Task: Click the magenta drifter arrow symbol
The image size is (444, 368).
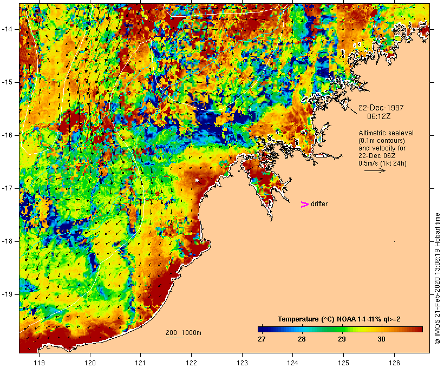Action: [x=304, y=204]
